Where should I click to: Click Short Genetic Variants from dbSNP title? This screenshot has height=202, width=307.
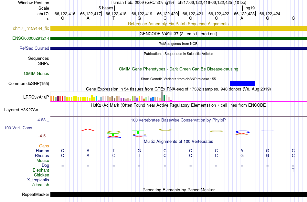[178, 79]
